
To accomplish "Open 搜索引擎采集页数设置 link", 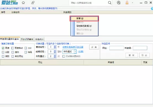I will click(x=73, y=47).
